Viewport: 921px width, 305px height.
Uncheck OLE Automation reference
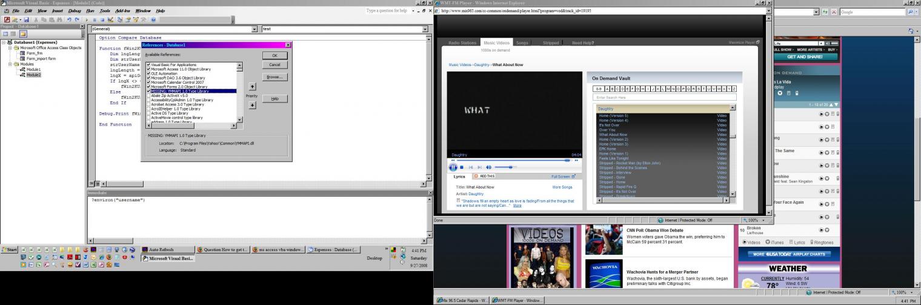tap(148, 73)
